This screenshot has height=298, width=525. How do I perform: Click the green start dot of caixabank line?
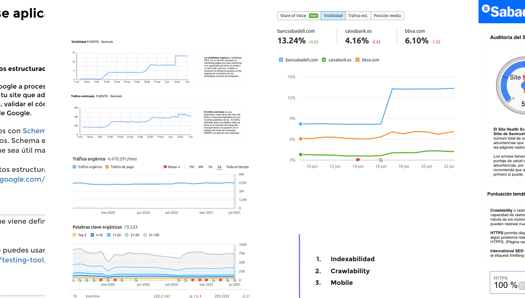click(300, 154)
